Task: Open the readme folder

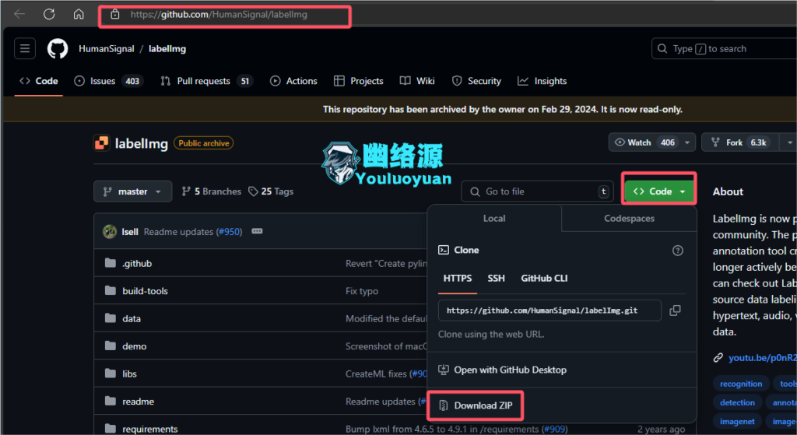Action: (x=138, y=402)
